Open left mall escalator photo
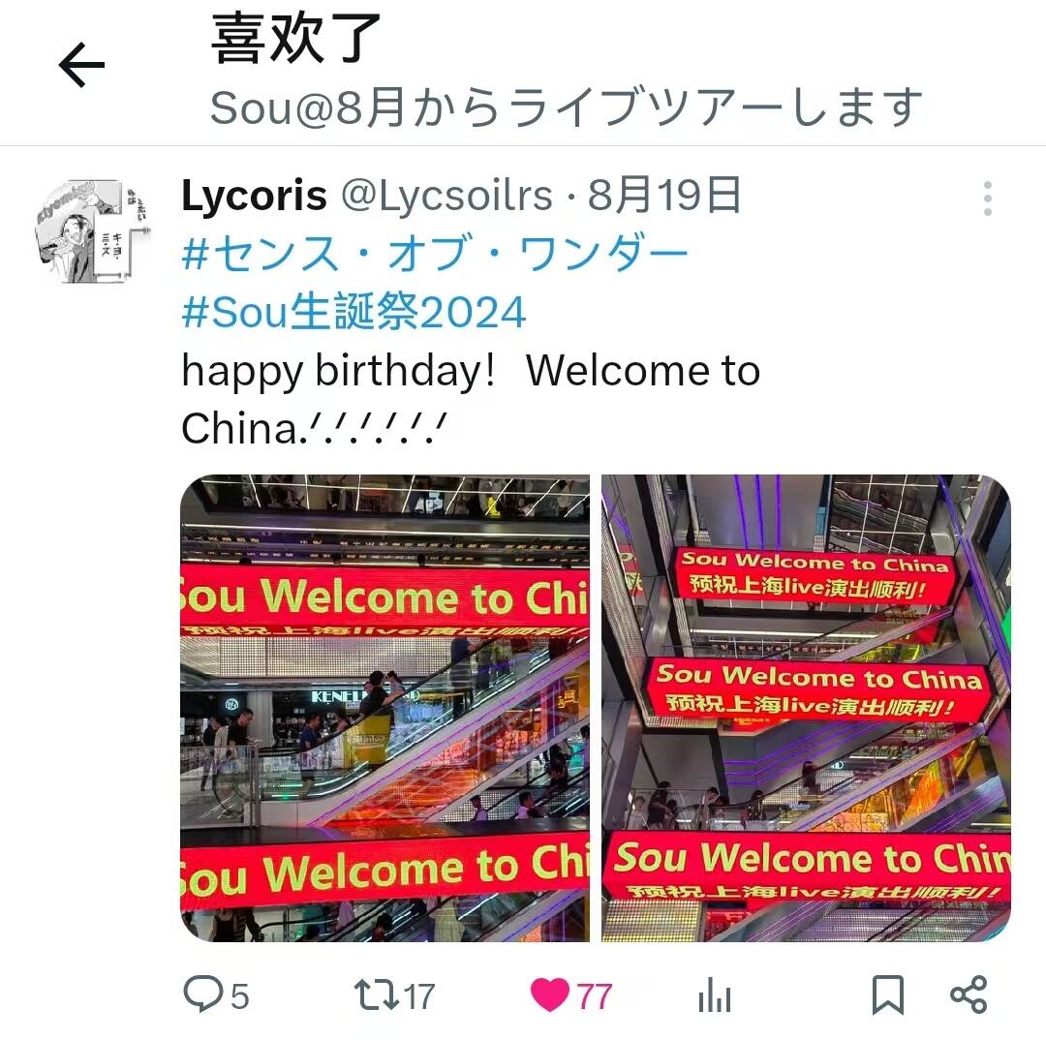 [x=385, y=708]
